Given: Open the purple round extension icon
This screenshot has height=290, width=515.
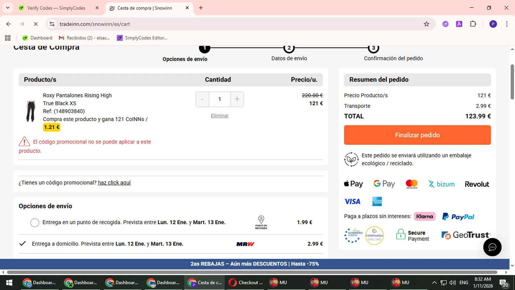Looking at the screenshot, I should (x=446, y=24).
